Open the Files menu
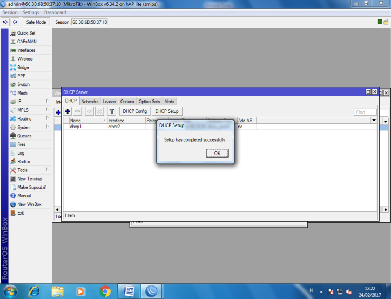Screen dimensions: 391x299 point(22,144)
